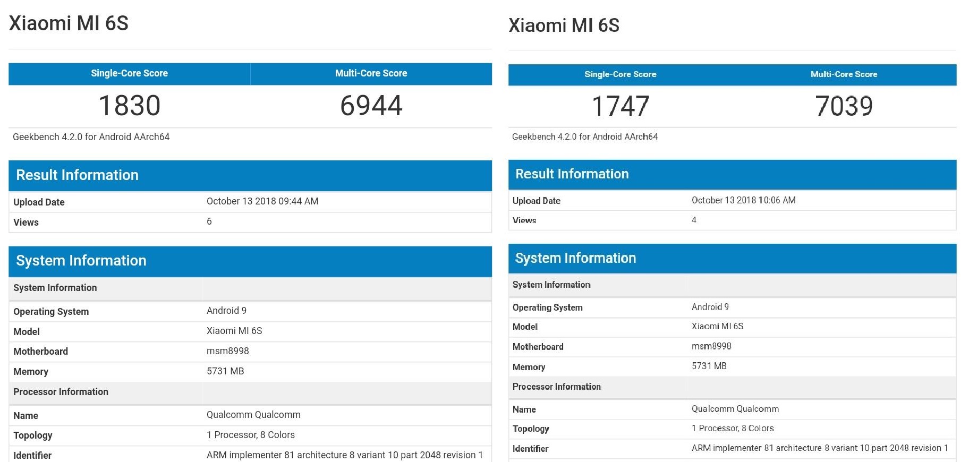The height and width of the screenshot is (462, 969).
Task: Click the blue System Information heading under Views 6
Action: click(x=81, y=261)
